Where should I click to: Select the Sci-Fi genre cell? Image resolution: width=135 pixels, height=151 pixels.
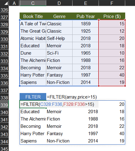click(59, 53)
